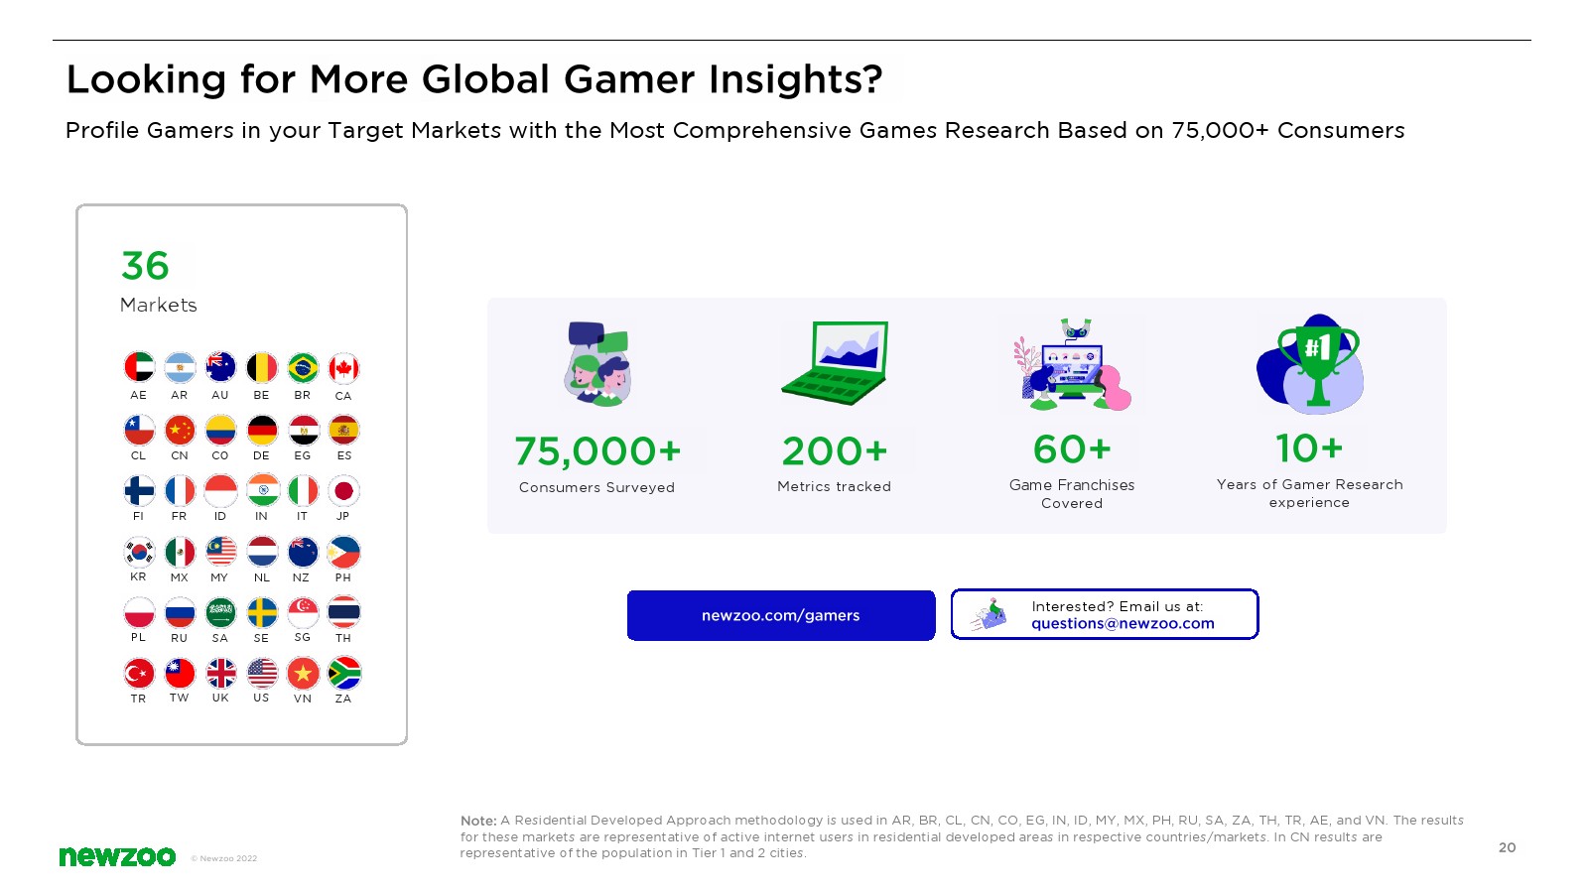The image size is (1588, 893).
Task: Open the questions@newzoo.com email link
Action: (x=1123, y=624)
